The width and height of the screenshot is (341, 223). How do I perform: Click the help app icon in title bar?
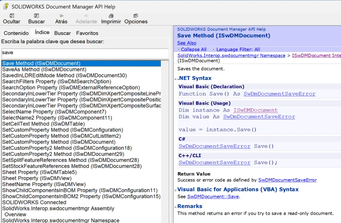(6, 7)
